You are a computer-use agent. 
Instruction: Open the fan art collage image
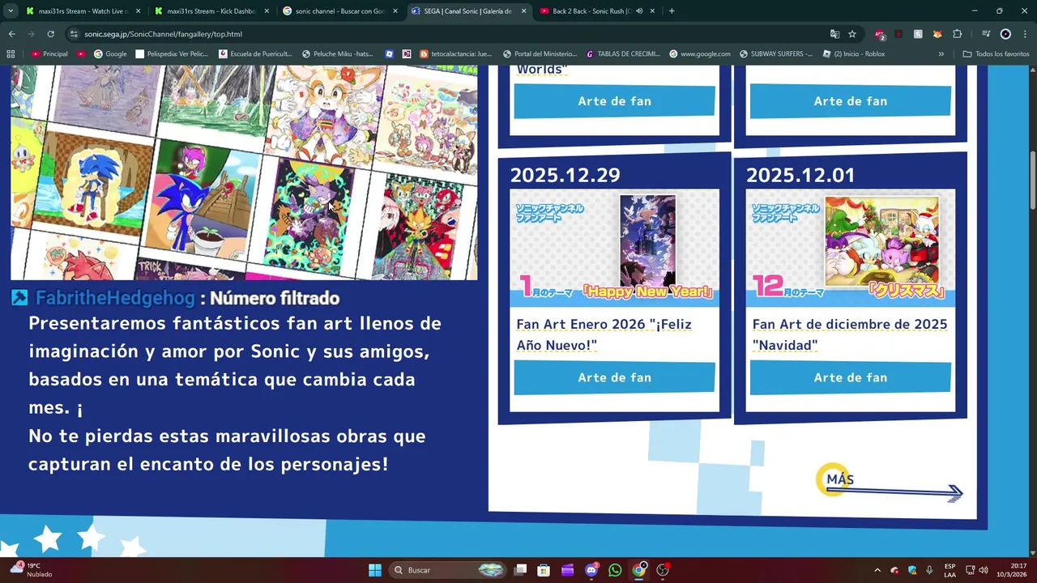pyautogui.click(x=244, y=172)
